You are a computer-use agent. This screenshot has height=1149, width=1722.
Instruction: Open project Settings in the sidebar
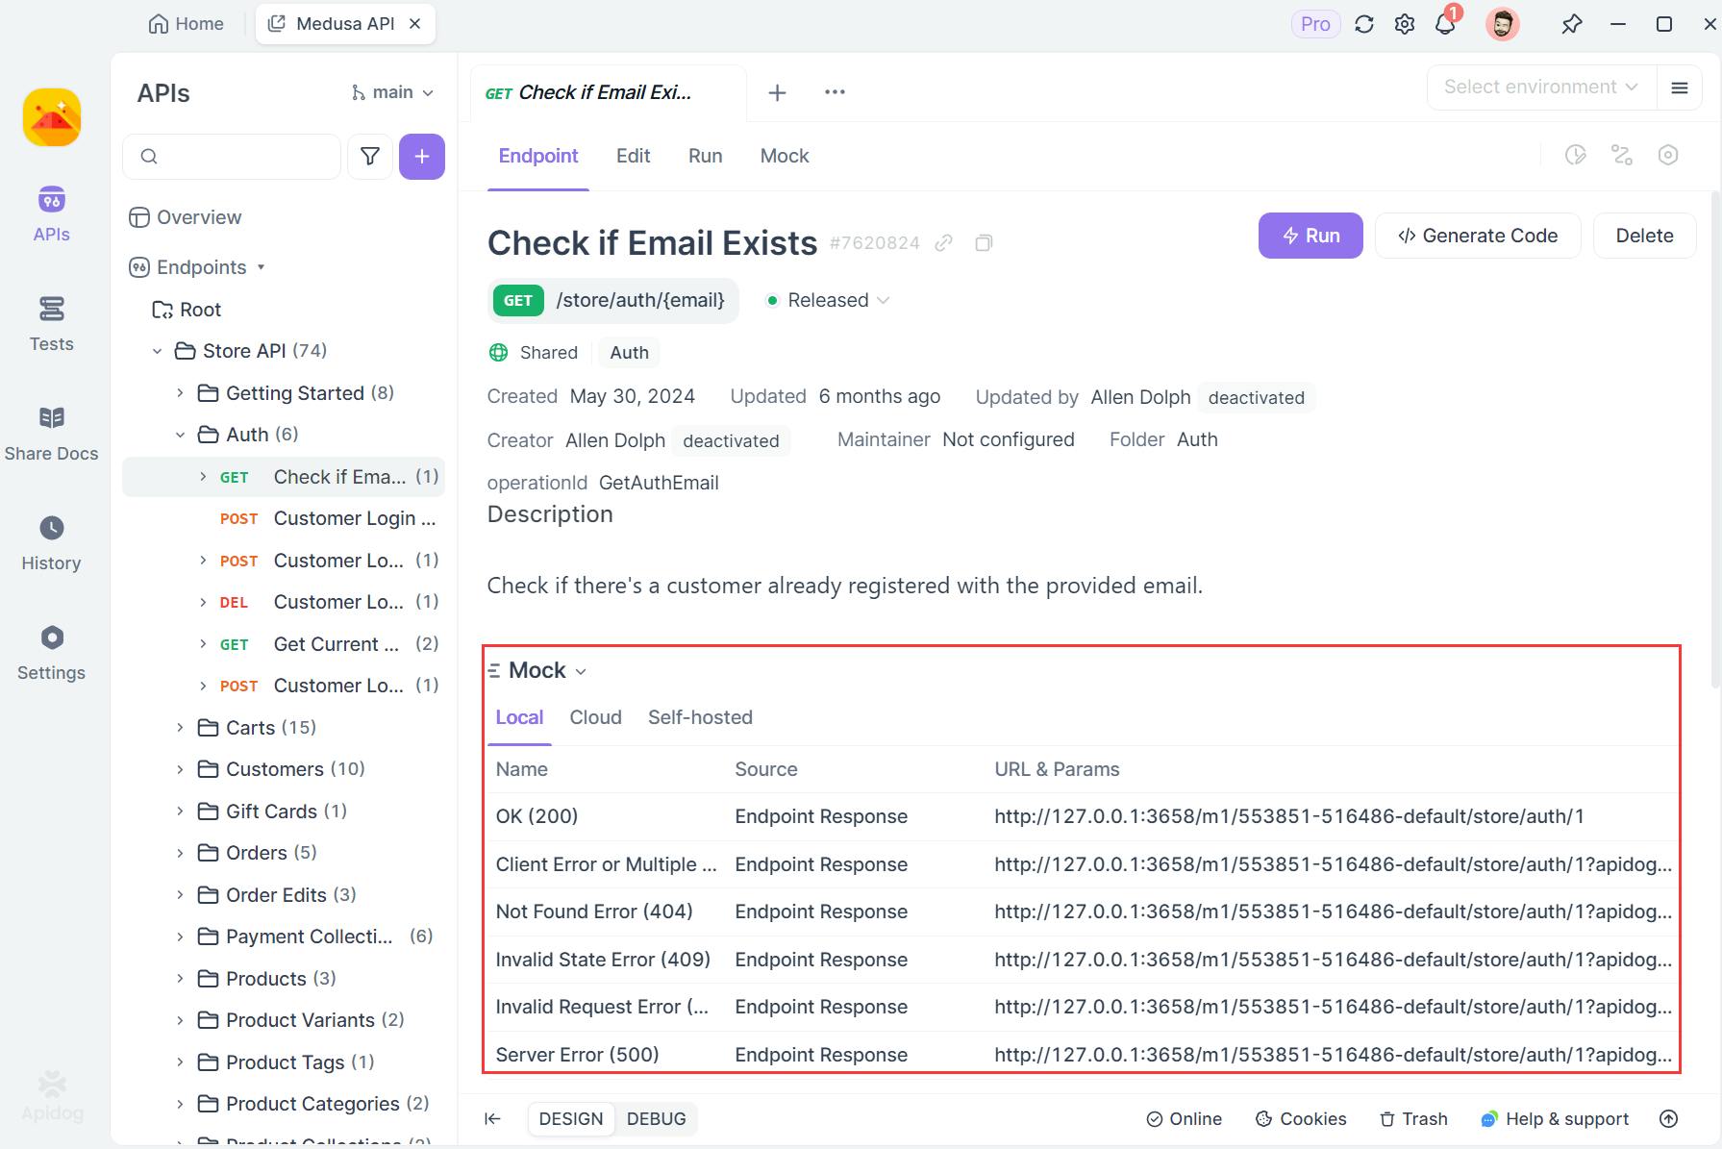pyautogui.click(x=51, y=653)
